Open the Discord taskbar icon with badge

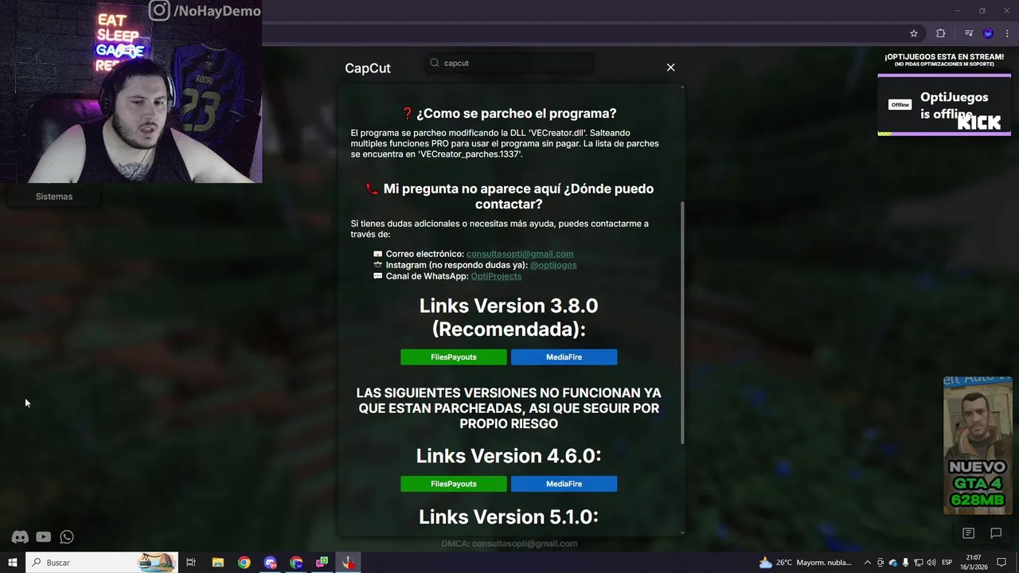270,563
